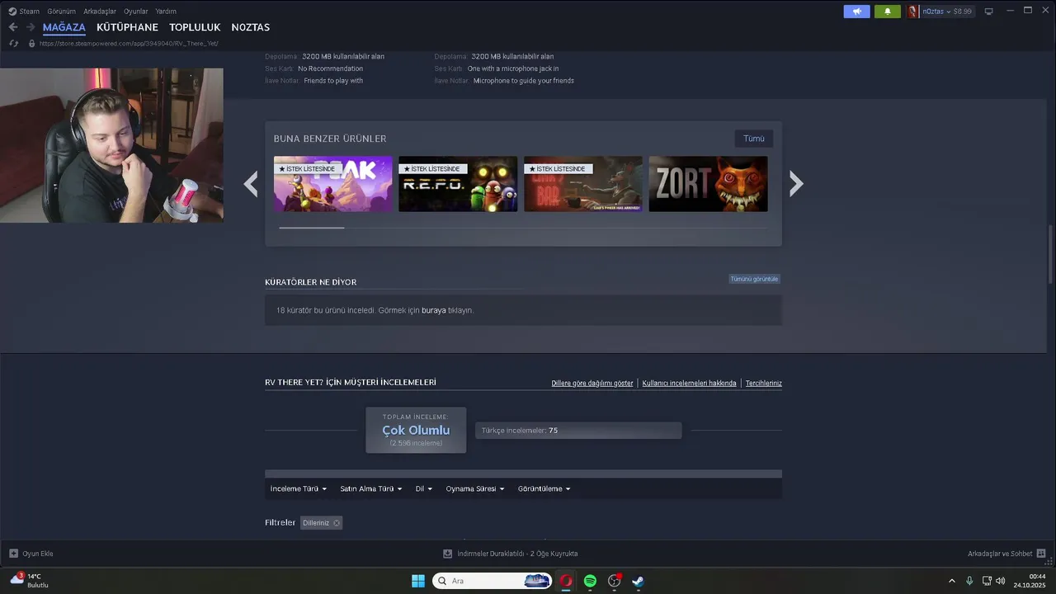Switch to Big Picture mode icon
Viewport: 1056px width, 594px height.
click(x=988, y=12)
